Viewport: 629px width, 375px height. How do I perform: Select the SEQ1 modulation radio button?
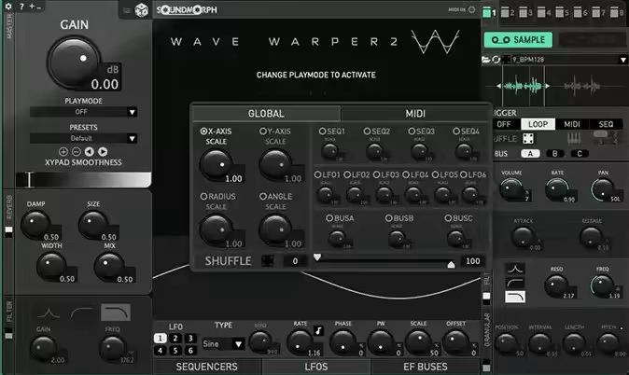click(323, 132)
